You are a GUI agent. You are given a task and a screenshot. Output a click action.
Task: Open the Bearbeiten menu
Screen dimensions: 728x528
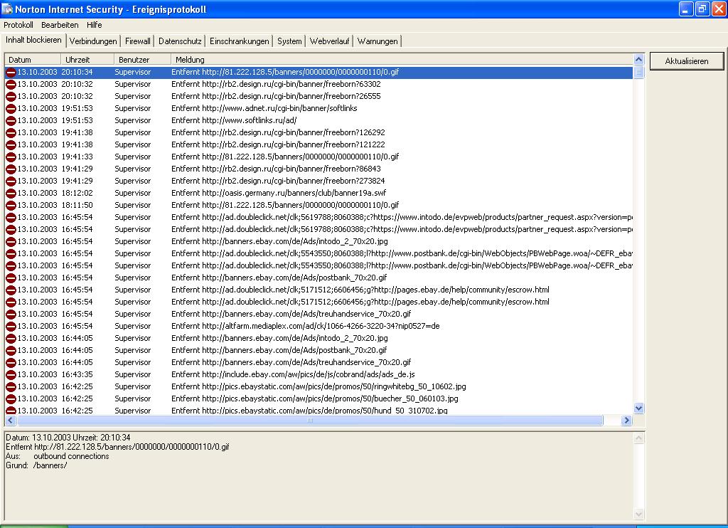60,25
